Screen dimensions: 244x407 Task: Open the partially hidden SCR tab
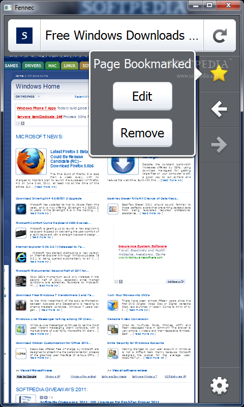point(84,66)
